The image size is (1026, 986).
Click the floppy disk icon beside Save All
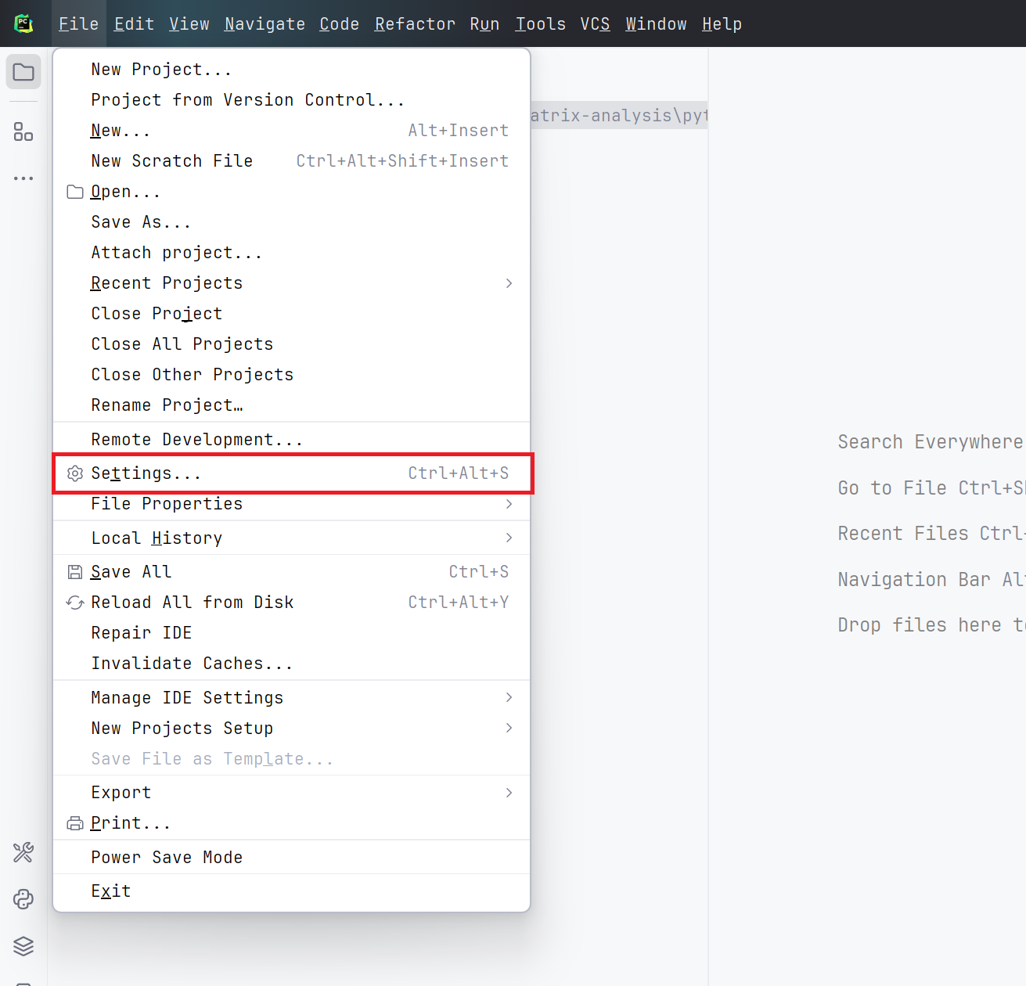75,572
